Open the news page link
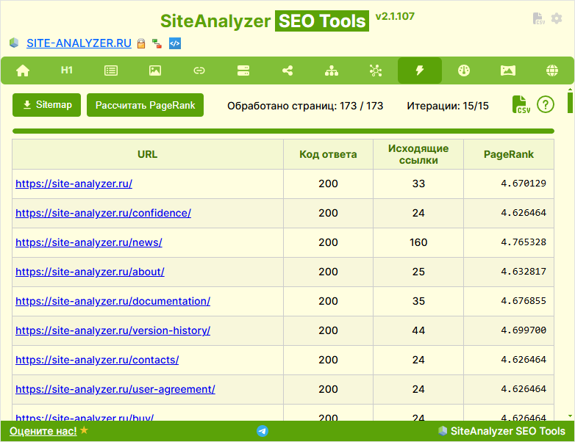Screen dimensions: 575x442 point(89,242)
